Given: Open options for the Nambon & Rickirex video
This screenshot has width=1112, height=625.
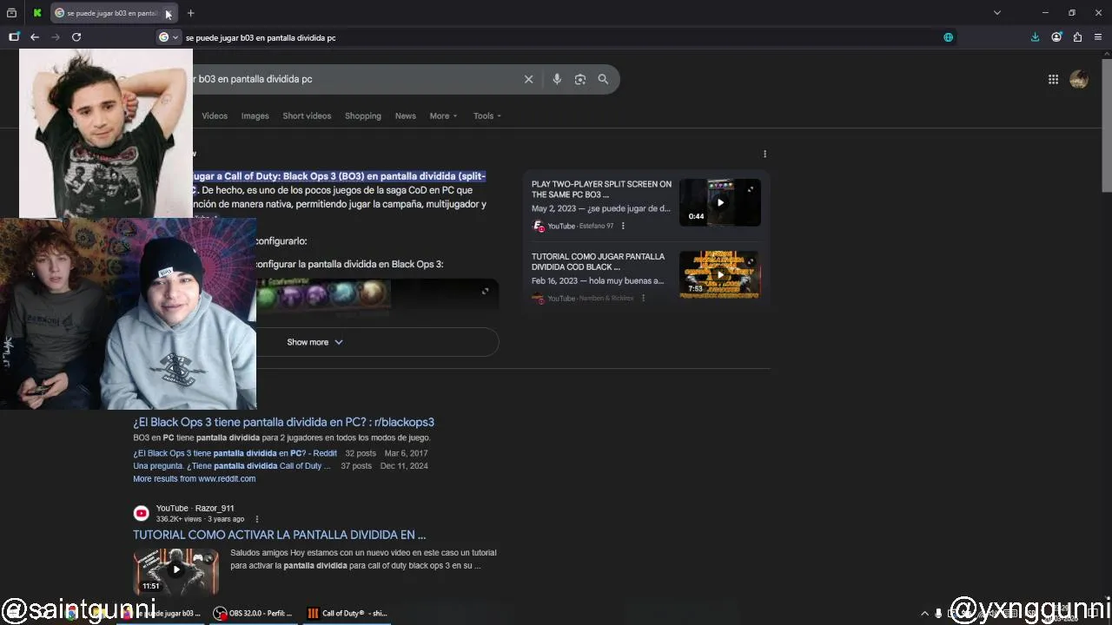Looking at the screenshot, I should [x=643, y=298].
